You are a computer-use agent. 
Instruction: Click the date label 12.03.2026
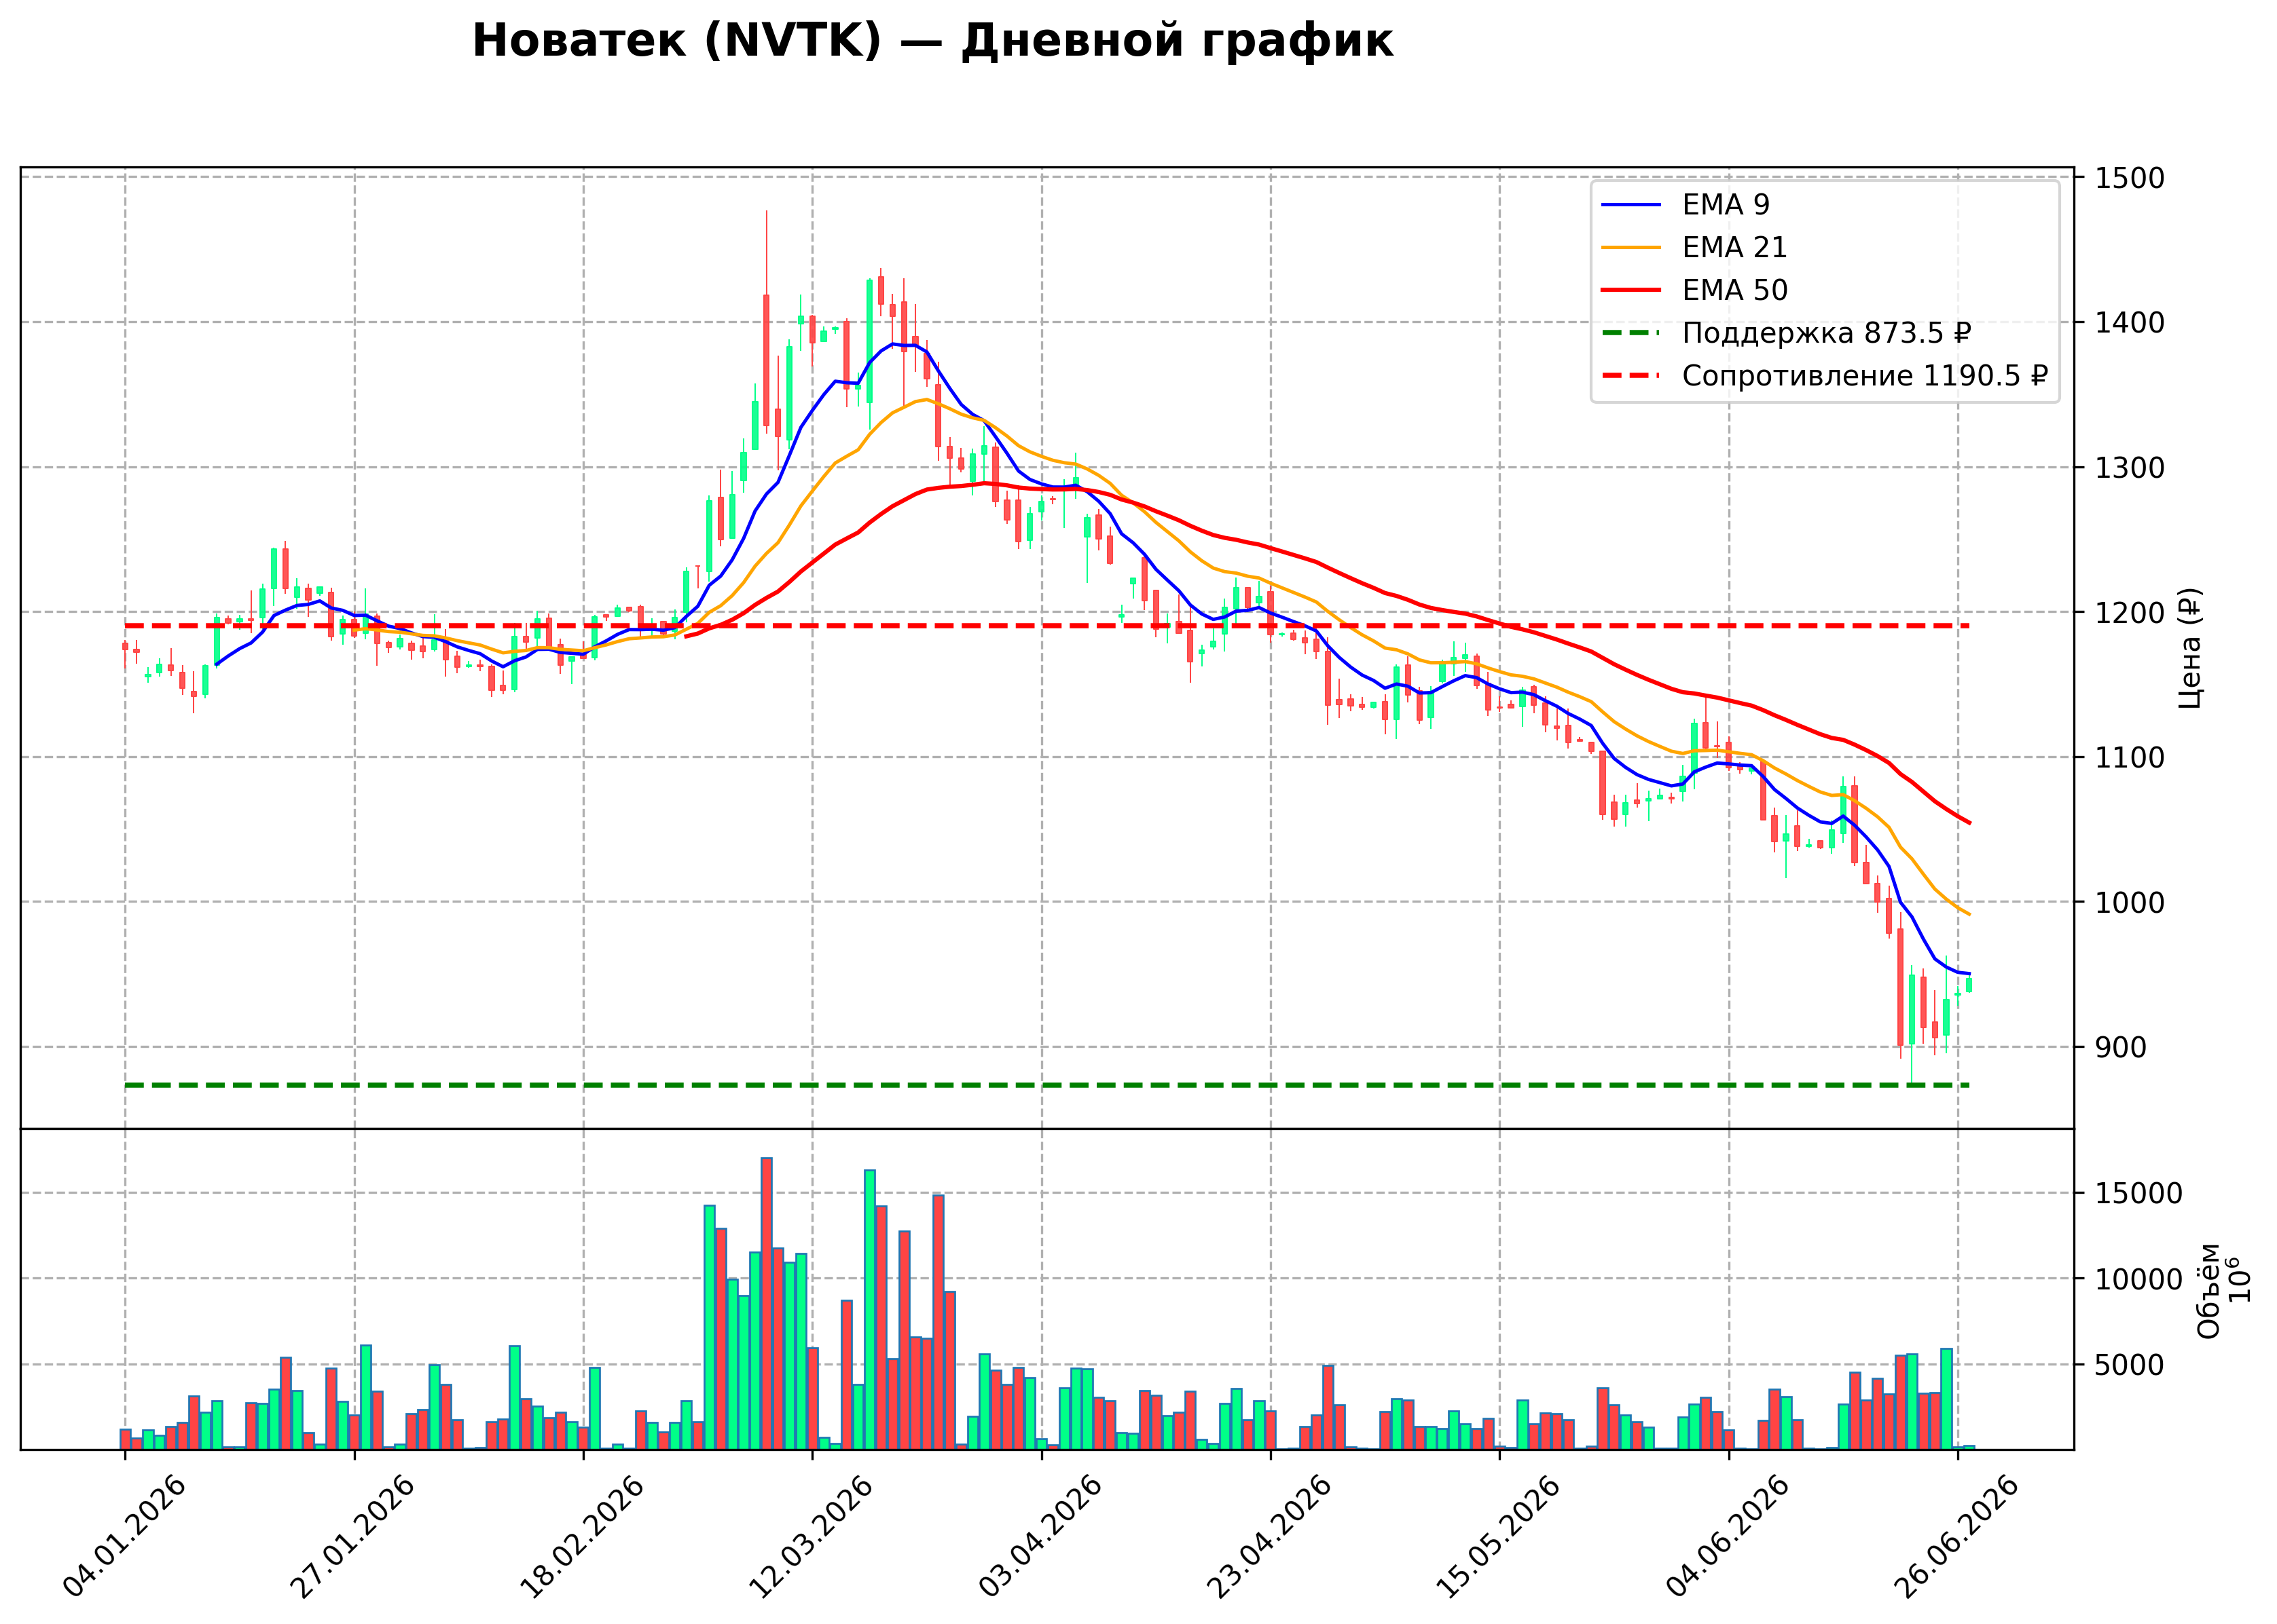click(x=810, y=1536)
